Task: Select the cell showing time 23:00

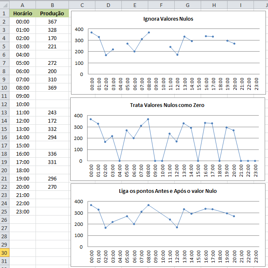Action: [x=22, y=211]
